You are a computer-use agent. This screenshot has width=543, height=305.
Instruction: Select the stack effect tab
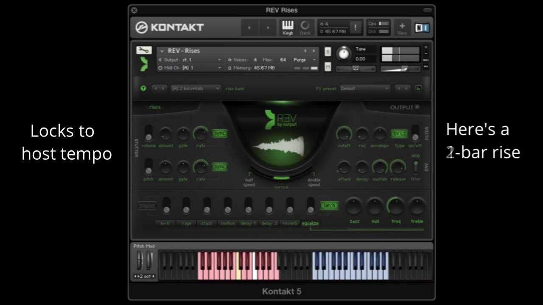point(207,223)
